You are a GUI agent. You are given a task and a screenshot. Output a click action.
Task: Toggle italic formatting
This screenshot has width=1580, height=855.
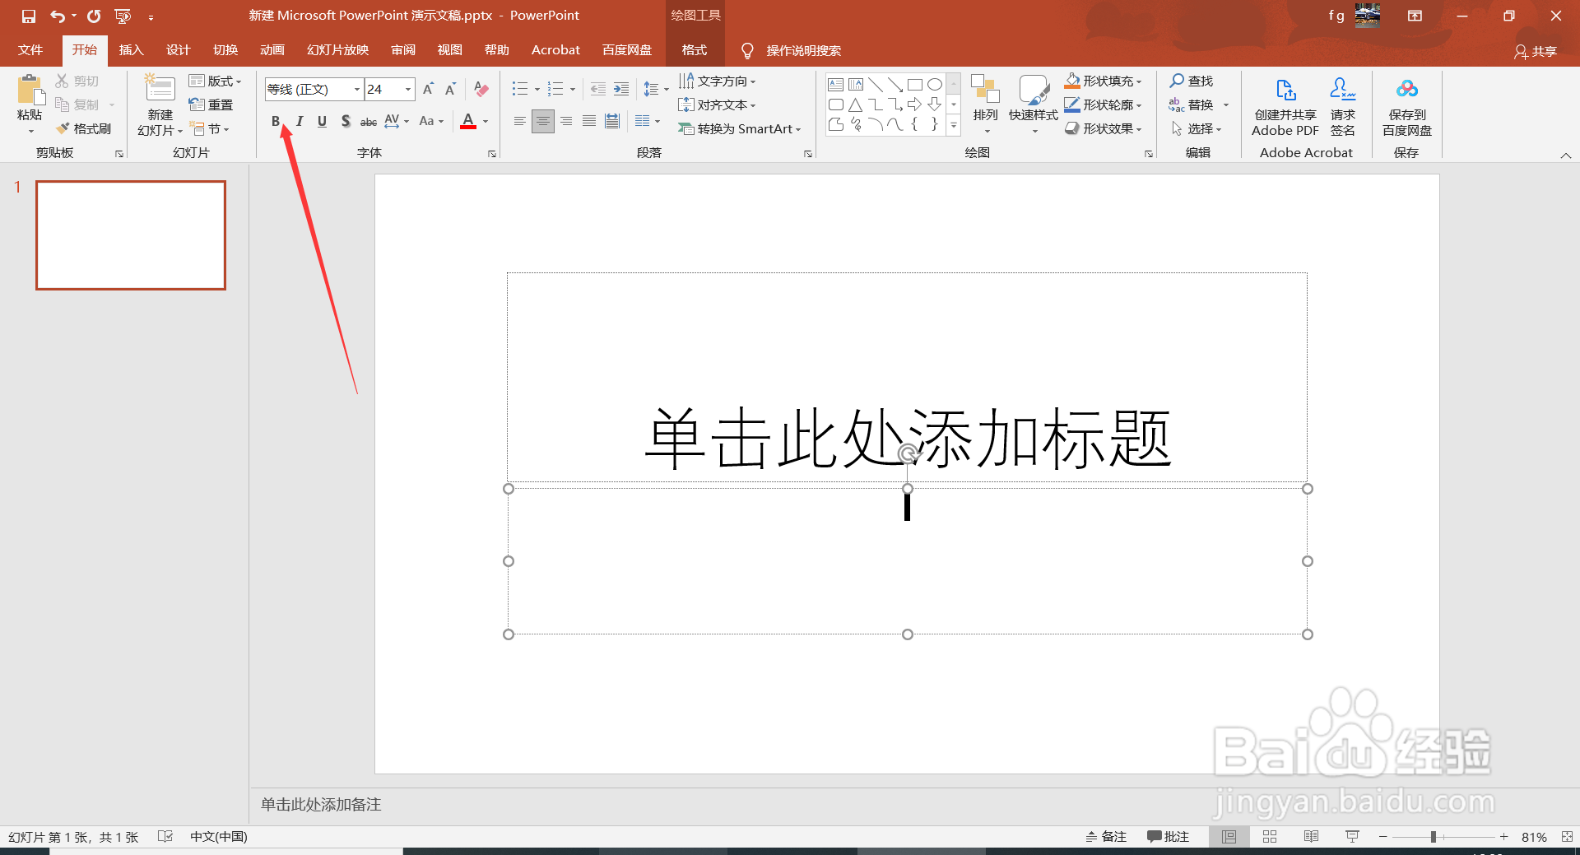(x=299, y=121)
